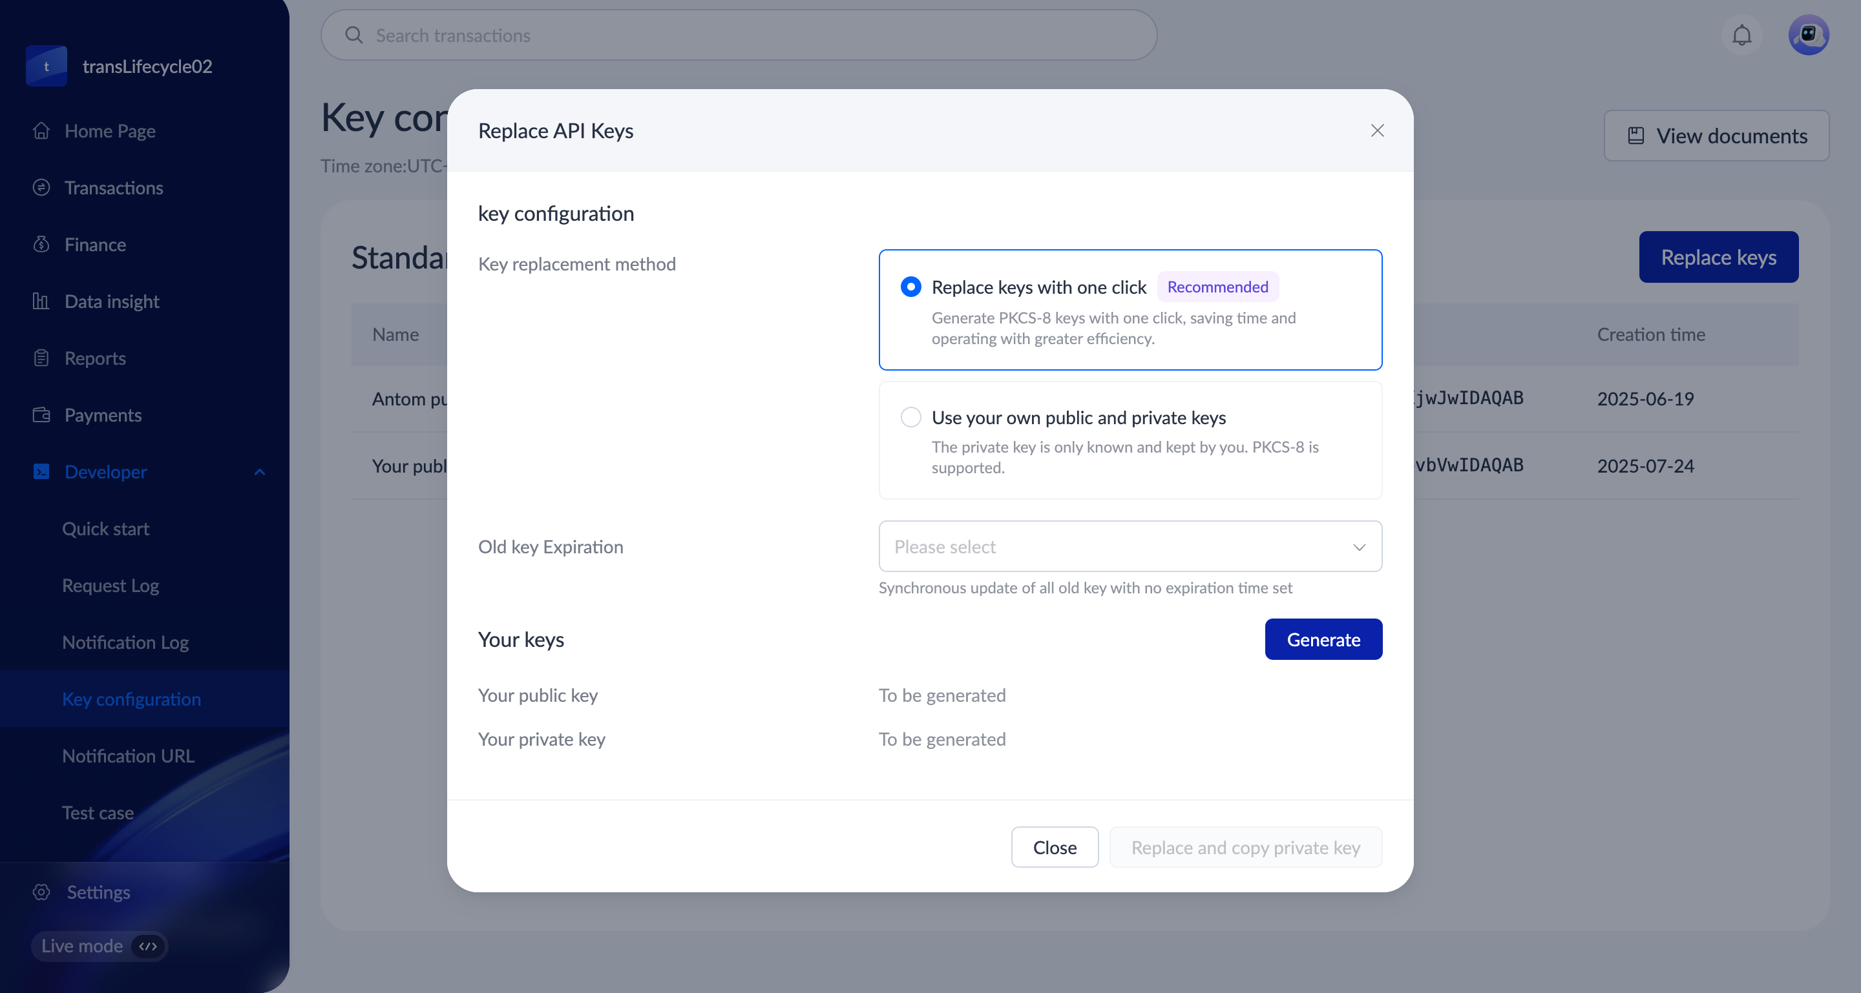The image size is (1861, 993).
Task: Open the Old key Expiration dropdown
Action: point(1130,547)
